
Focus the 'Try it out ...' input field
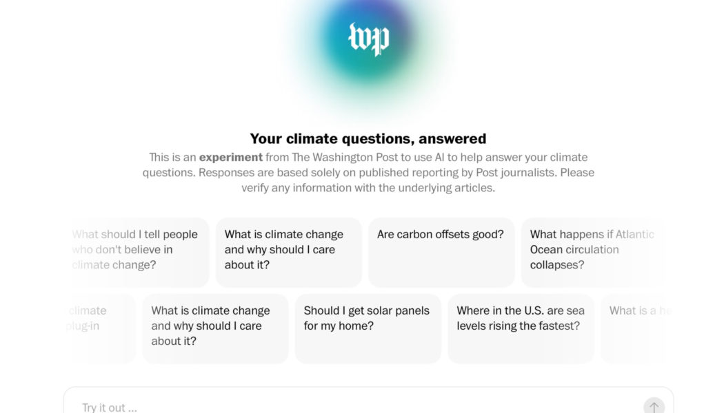(x=359, y=407)
